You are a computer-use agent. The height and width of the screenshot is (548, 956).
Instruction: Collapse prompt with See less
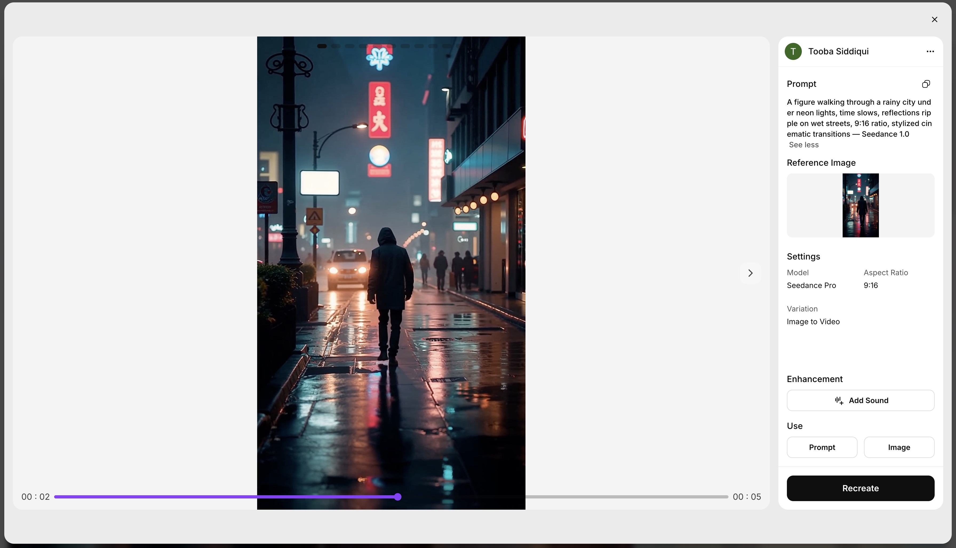[x=803, y=145]
